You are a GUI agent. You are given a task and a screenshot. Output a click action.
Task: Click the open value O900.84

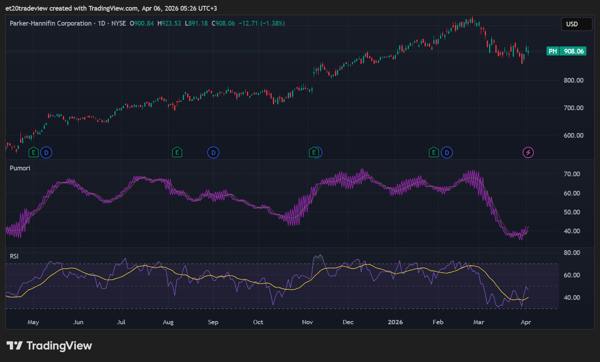pos(142,23)
